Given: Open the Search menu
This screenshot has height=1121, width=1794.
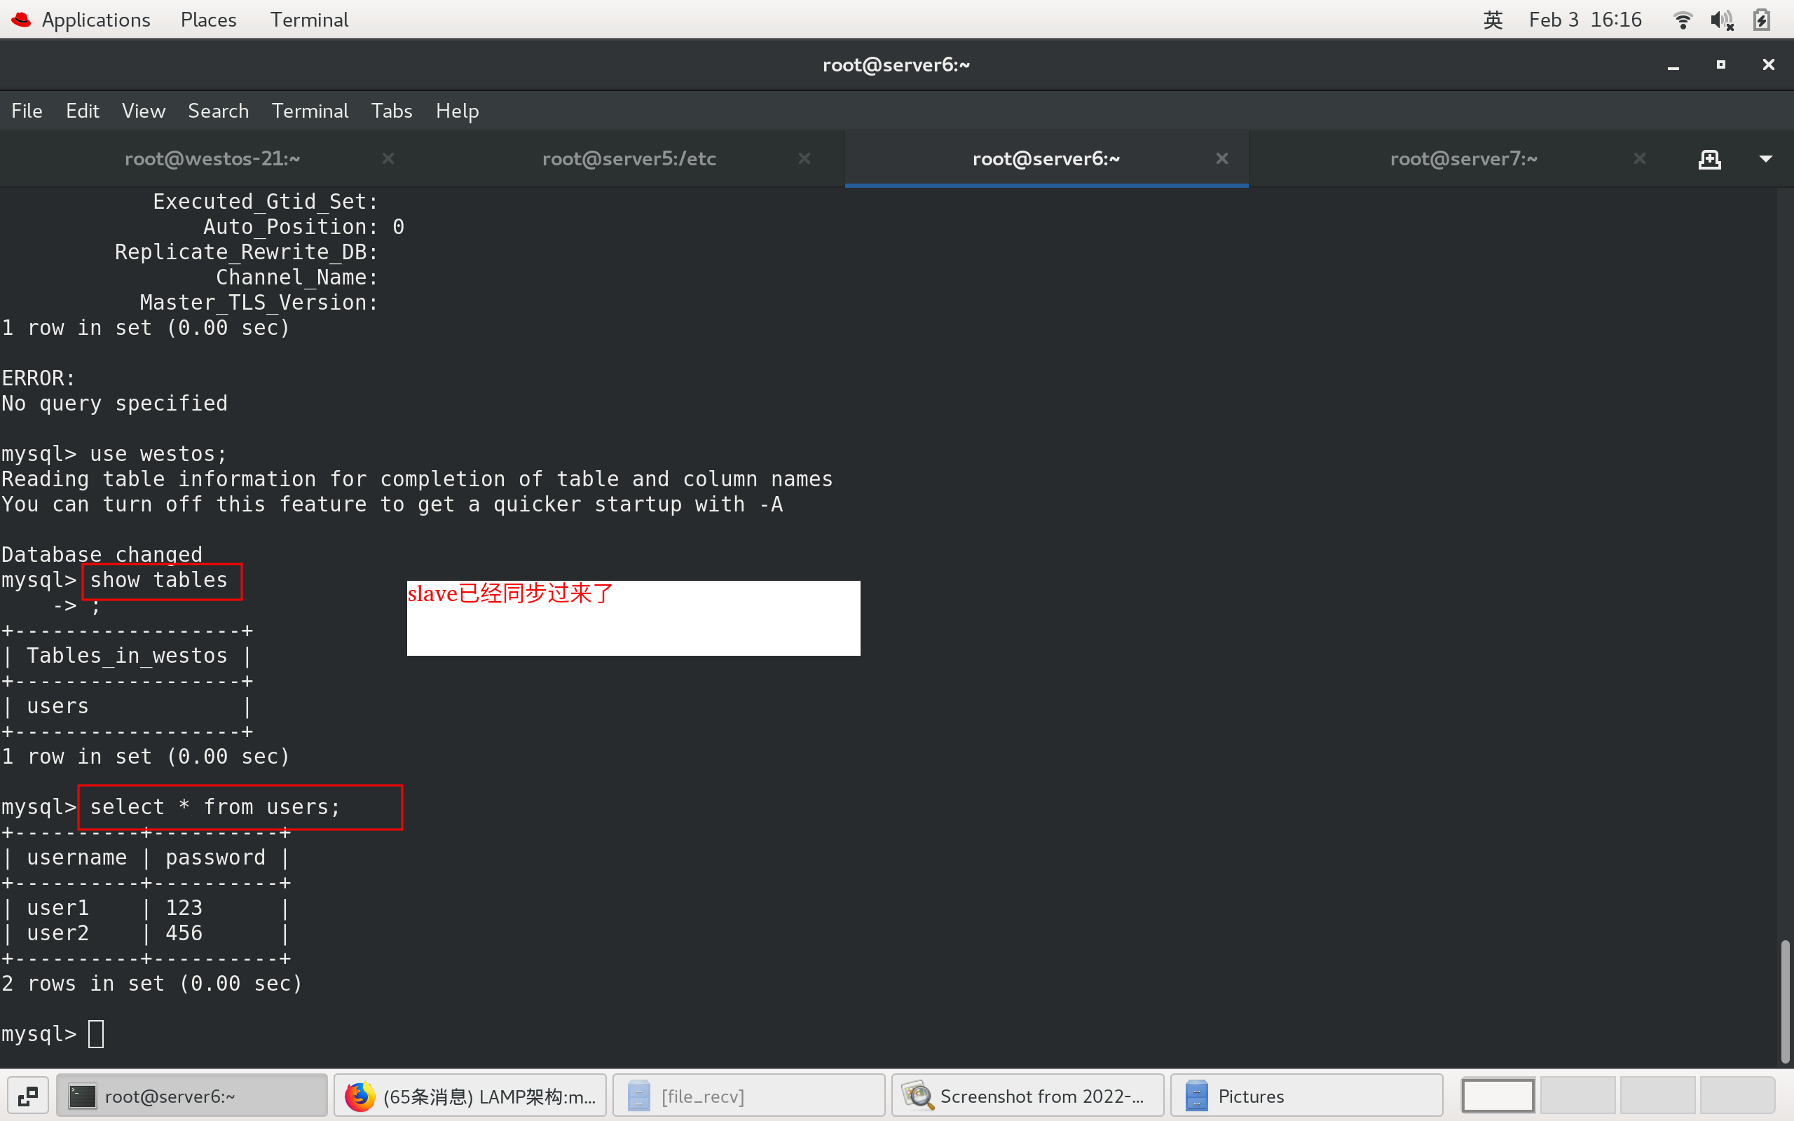Looking at the screenshot, I should 218,111.
